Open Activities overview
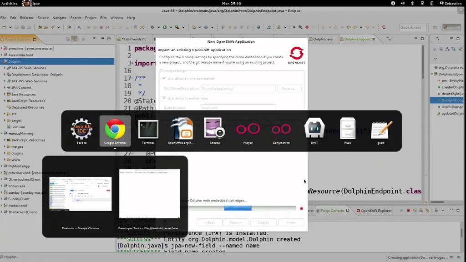Viewport: 466px width, 262px height. coord(9,3)
